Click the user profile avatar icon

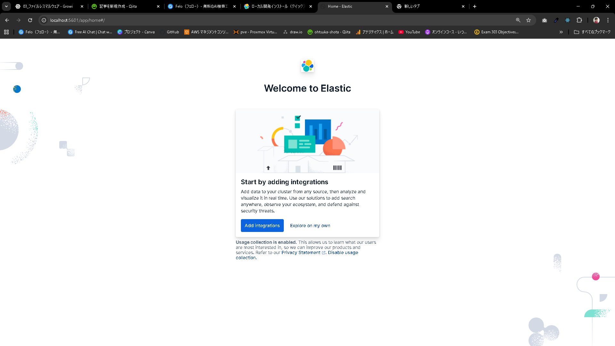click(x=596, y=20)
